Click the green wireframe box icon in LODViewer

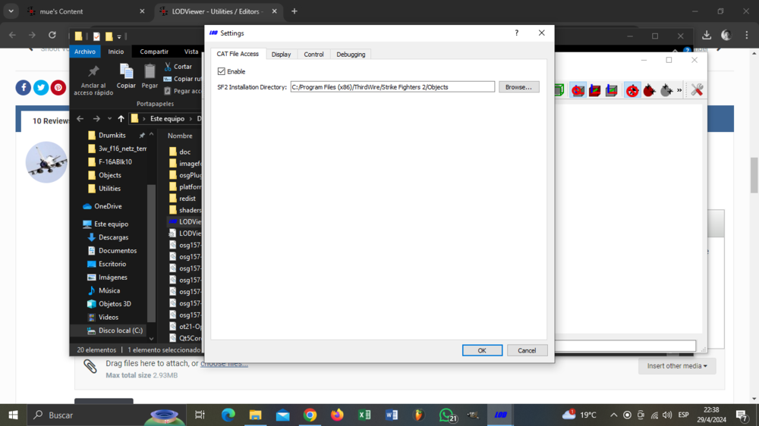pyautogui.click(x=559, y=90)
